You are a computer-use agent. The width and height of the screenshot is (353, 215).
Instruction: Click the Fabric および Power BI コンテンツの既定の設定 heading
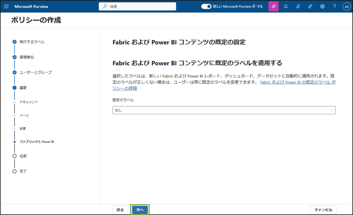click(179, 42)
